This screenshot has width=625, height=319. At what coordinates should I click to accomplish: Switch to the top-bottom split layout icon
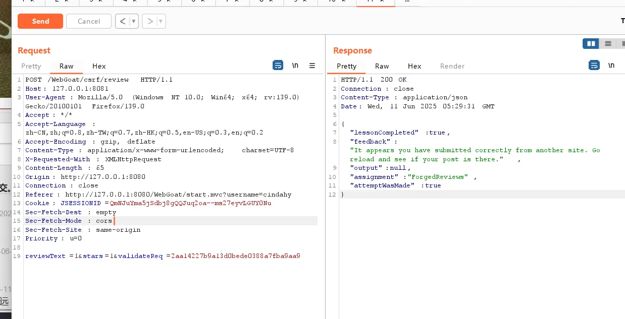click(x=608, y=44)
